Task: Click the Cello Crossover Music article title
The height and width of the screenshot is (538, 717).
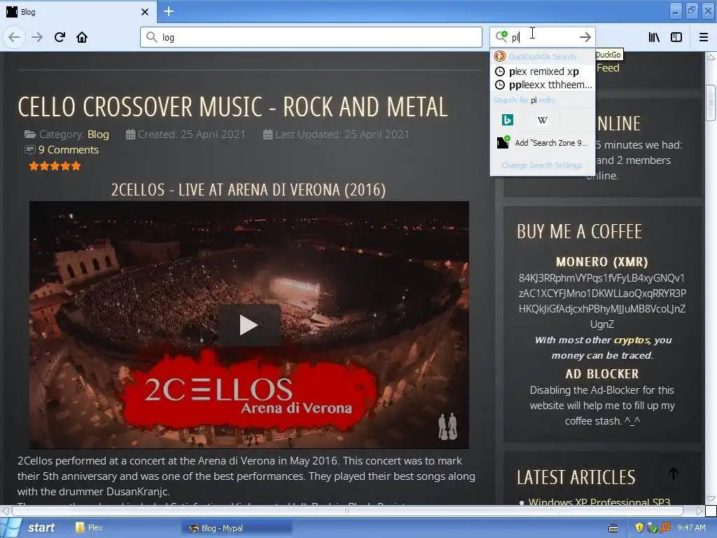Action: 232,107
